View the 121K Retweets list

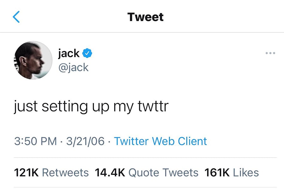(51, 173)
